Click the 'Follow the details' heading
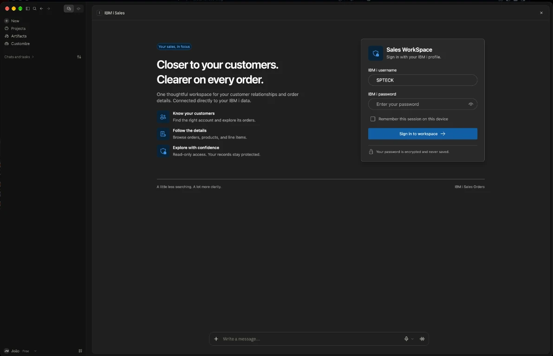 click(189, 131)
